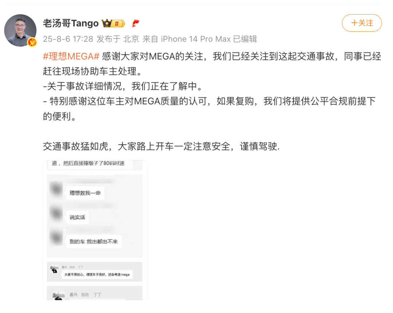Click the +关注 follow button
Image resolution: width=393 pixels, height=313 pixels.
click(362, 23)
